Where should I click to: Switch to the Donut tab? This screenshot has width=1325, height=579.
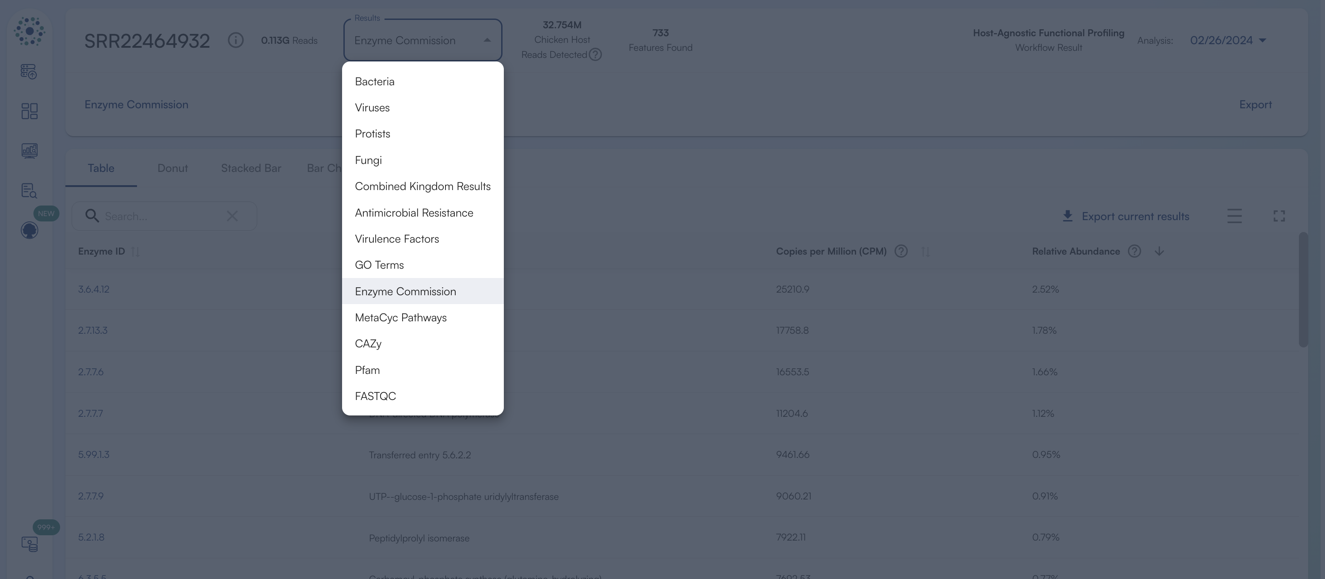172,168
